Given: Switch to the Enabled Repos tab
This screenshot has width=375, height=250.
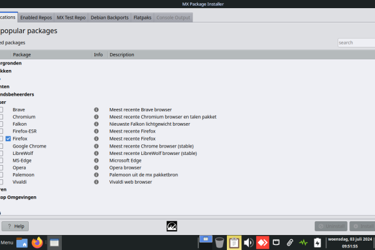Looking at the screenshot, I should [x=37, y=17].
